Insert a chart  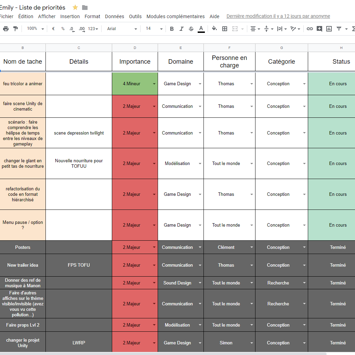(x=329, y=29)
